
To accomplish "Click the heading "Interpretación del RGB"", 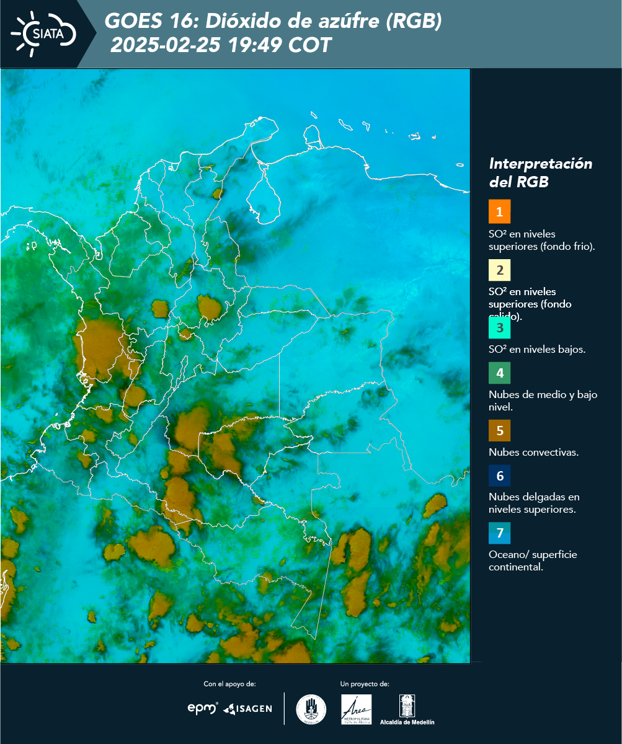I will [x=541, y=173].
